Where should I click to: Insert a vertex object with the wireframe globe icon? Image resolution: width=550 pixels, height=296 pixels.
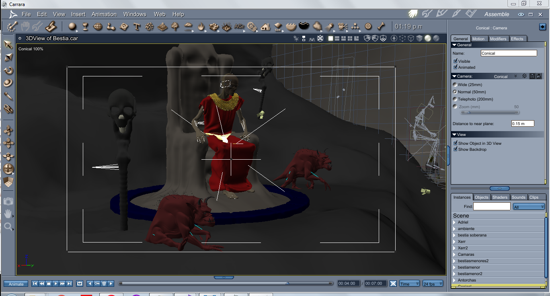[98, 27]
